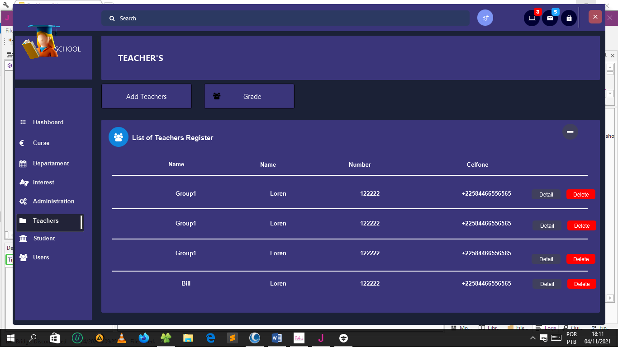This screenshot has height=347, width=618.
Task: Open Firefox from the taskbar
Action: 144,338
